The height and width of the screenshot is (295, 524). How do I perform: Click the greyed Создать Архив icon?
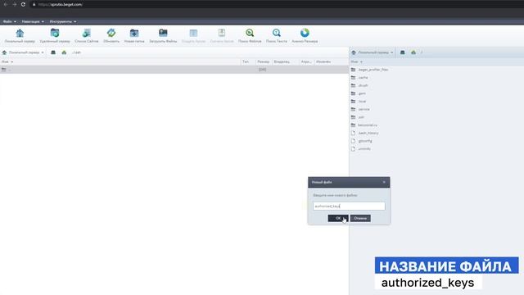pos(193,36)
